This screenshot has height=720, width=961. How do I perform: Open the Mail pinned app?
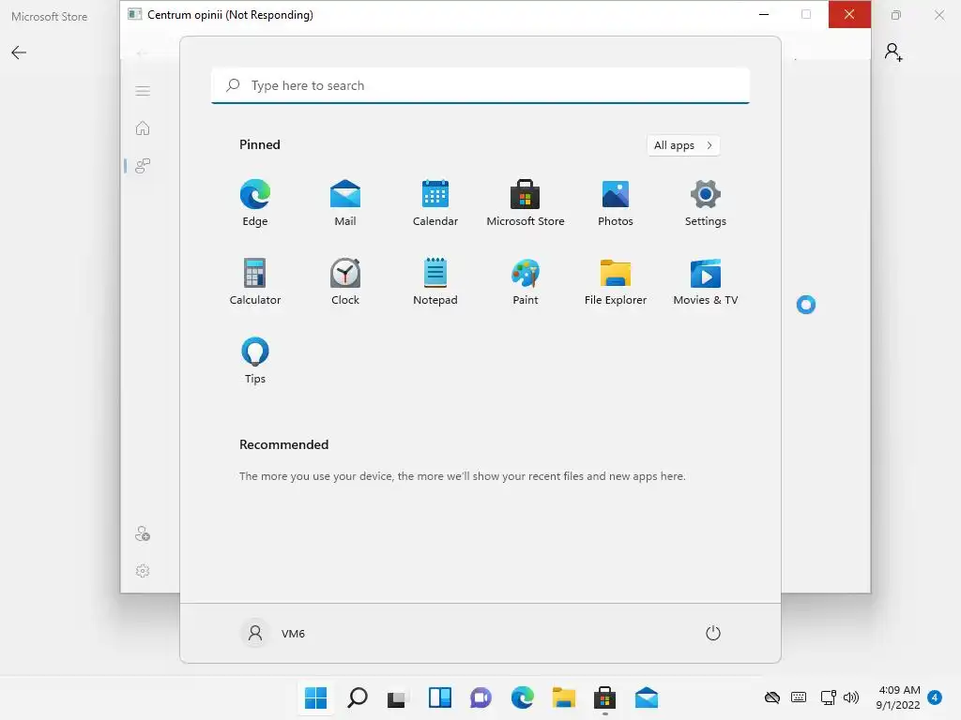[x=345, y=202]
